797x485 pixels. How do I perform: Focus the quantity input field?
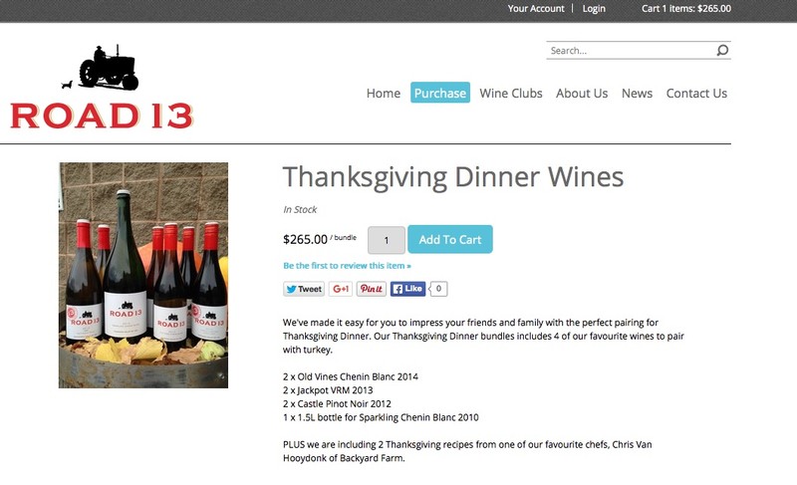coord(387,240)
